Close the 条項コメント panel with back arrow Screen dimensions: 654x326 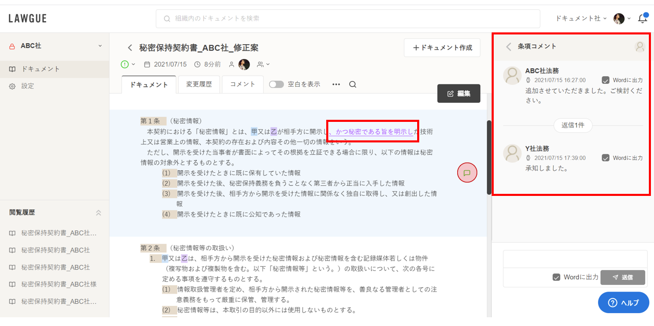tap(509, 46)
